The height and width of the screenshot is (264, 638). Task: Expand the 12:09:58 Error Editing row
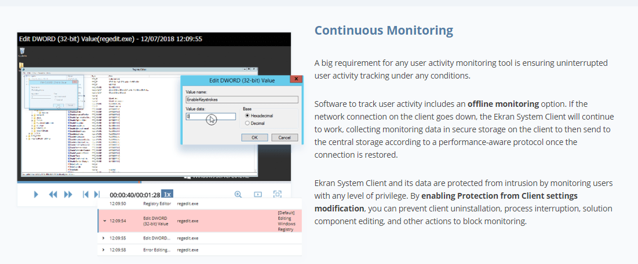click(x=103, y=250)
